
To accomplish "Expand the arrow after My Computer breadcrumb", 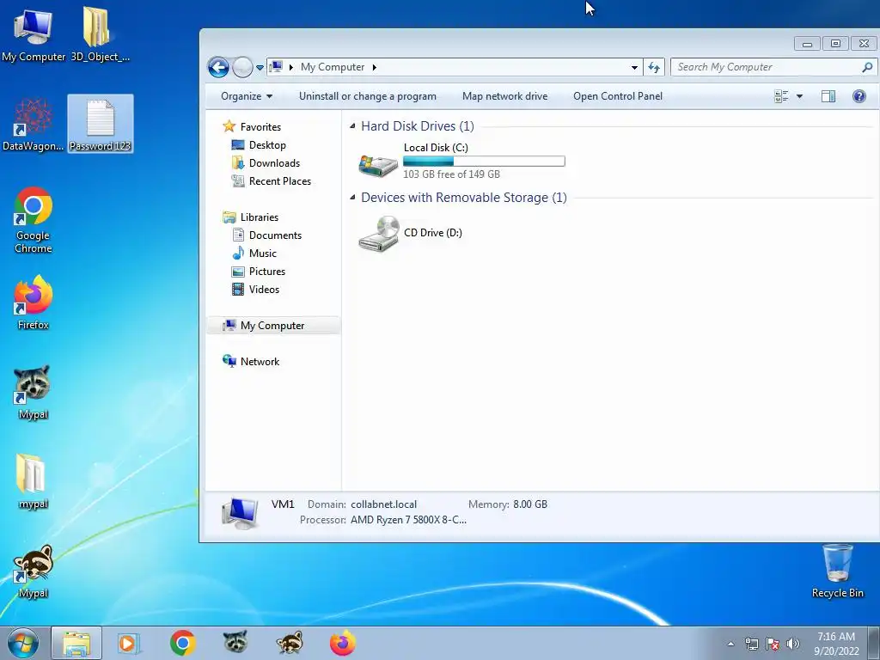I will 375,67.
